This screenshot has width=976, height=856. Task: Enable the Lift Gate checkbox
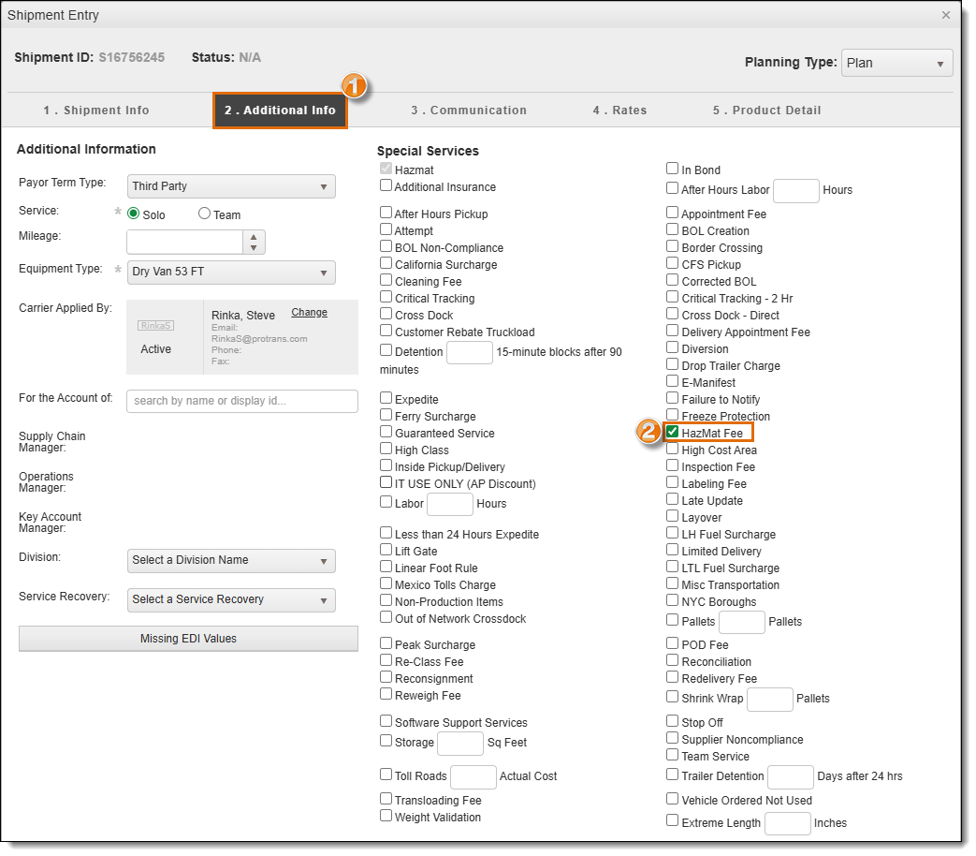(x=386, y=551)
